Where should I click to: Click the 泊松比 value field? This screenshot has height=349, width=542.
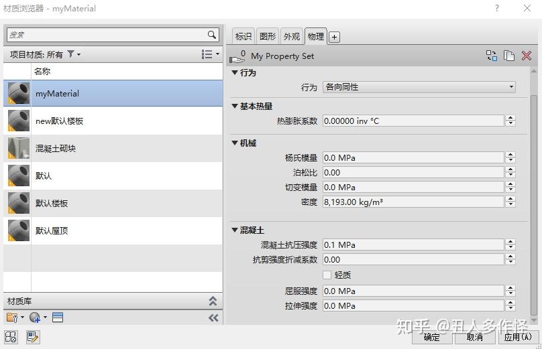click(413, 172)
